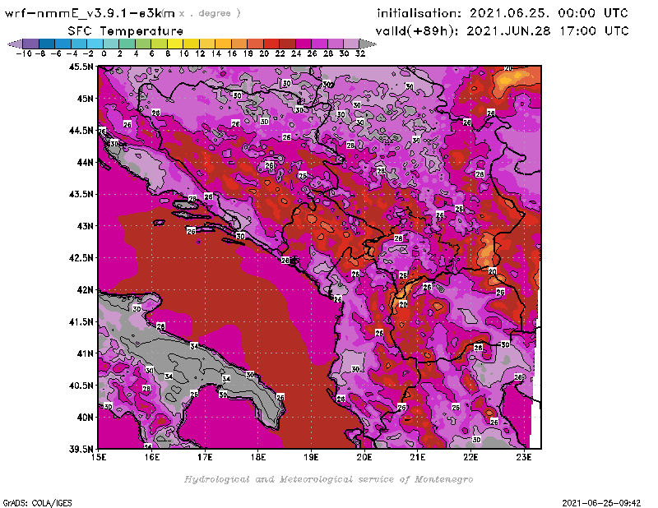
Task: Click the initialisation date '2021.06.25. 00:00 UTC'
Action: (x=549, y=13)
